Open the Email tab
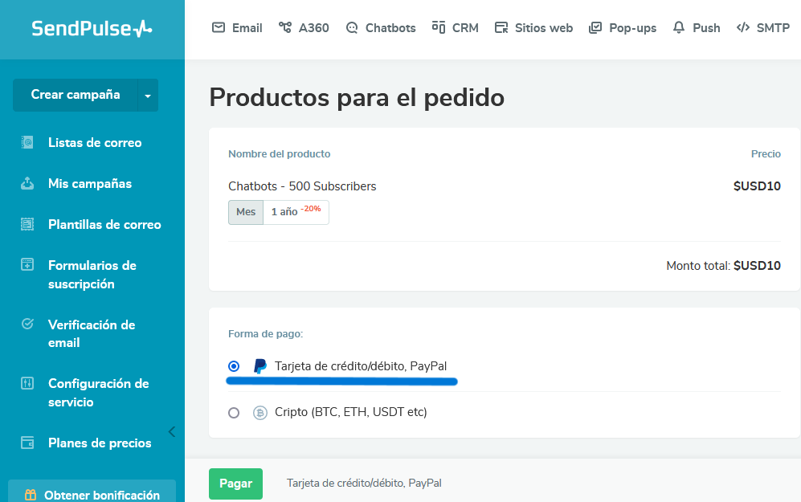The width and height of the screenshot is (801, 502). [x=237, y=27]
